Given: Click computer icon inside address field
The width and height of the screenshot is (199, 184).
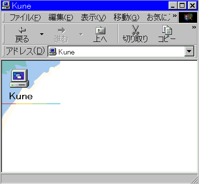Looking at the screenshot, I should coord(53,52).
